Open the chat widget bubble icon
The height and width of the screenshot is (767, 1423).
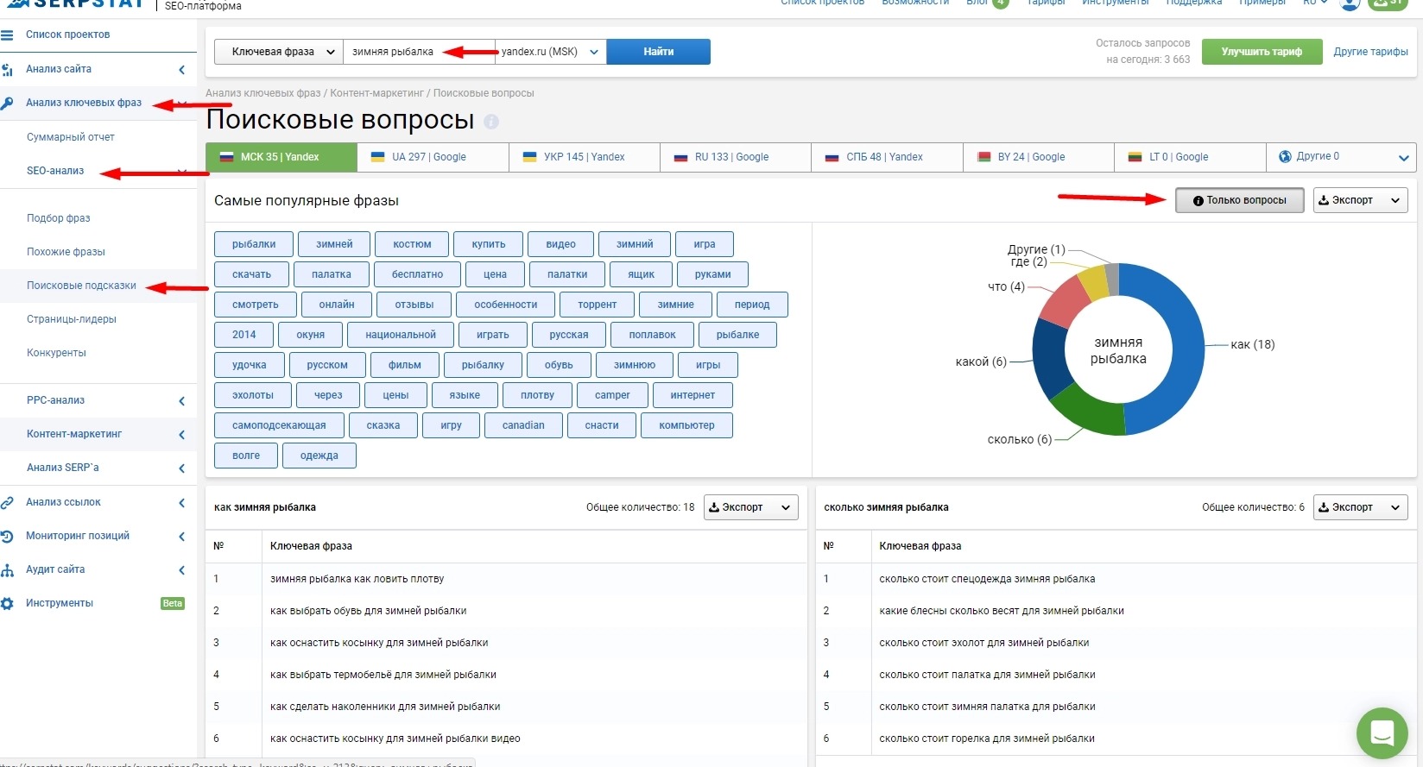(1382, 732)
